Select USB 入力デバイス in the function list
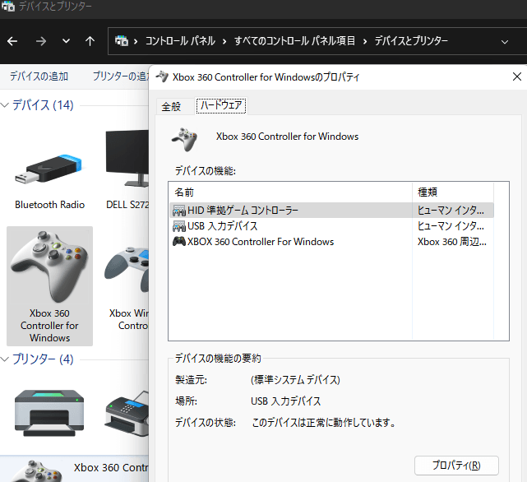Image resolution: width=527 pixels, height=482 pixels. [222, 226]
